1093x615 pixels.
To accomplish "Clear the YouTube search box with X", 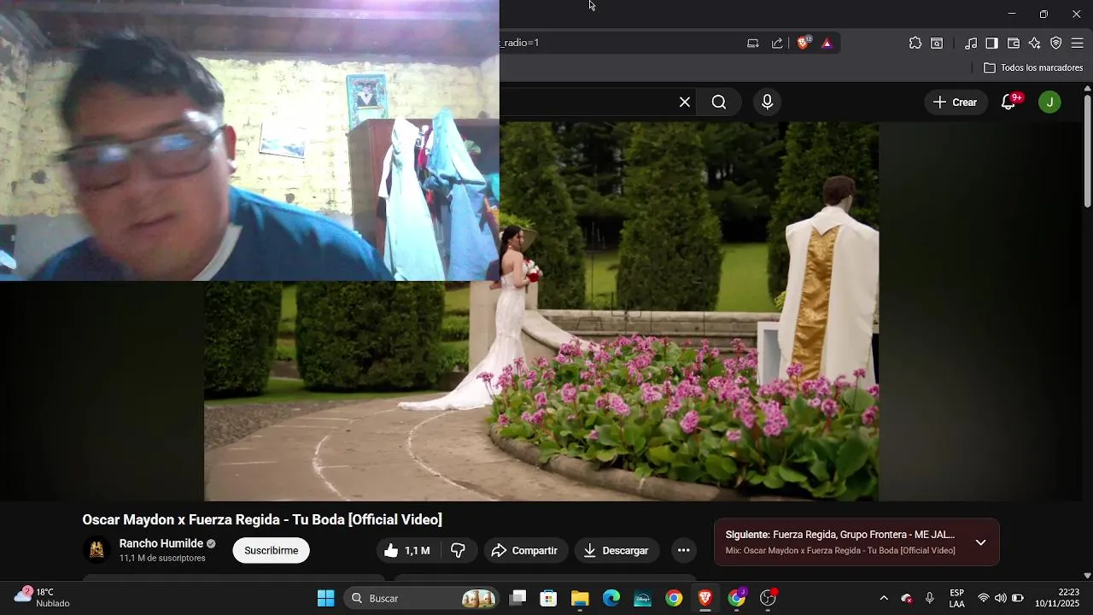I will (685, 102).
